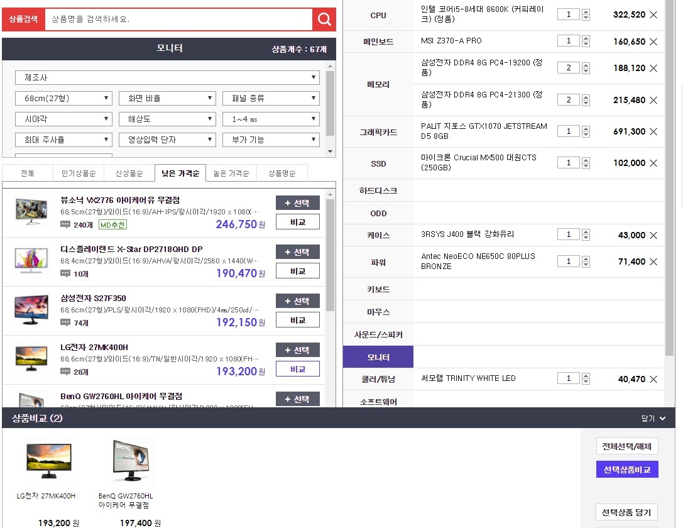Select the 높은 가격순 sort tab

pos(231,173)
